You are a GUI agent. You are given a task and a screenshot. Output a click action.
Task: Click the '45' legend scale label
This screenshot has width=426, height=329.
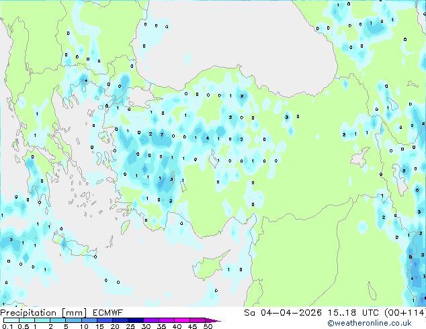(x=192, y=326)
